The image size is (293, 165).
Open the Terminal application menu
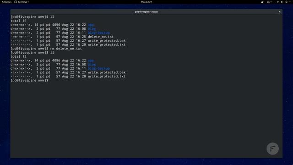coord(22,2)
